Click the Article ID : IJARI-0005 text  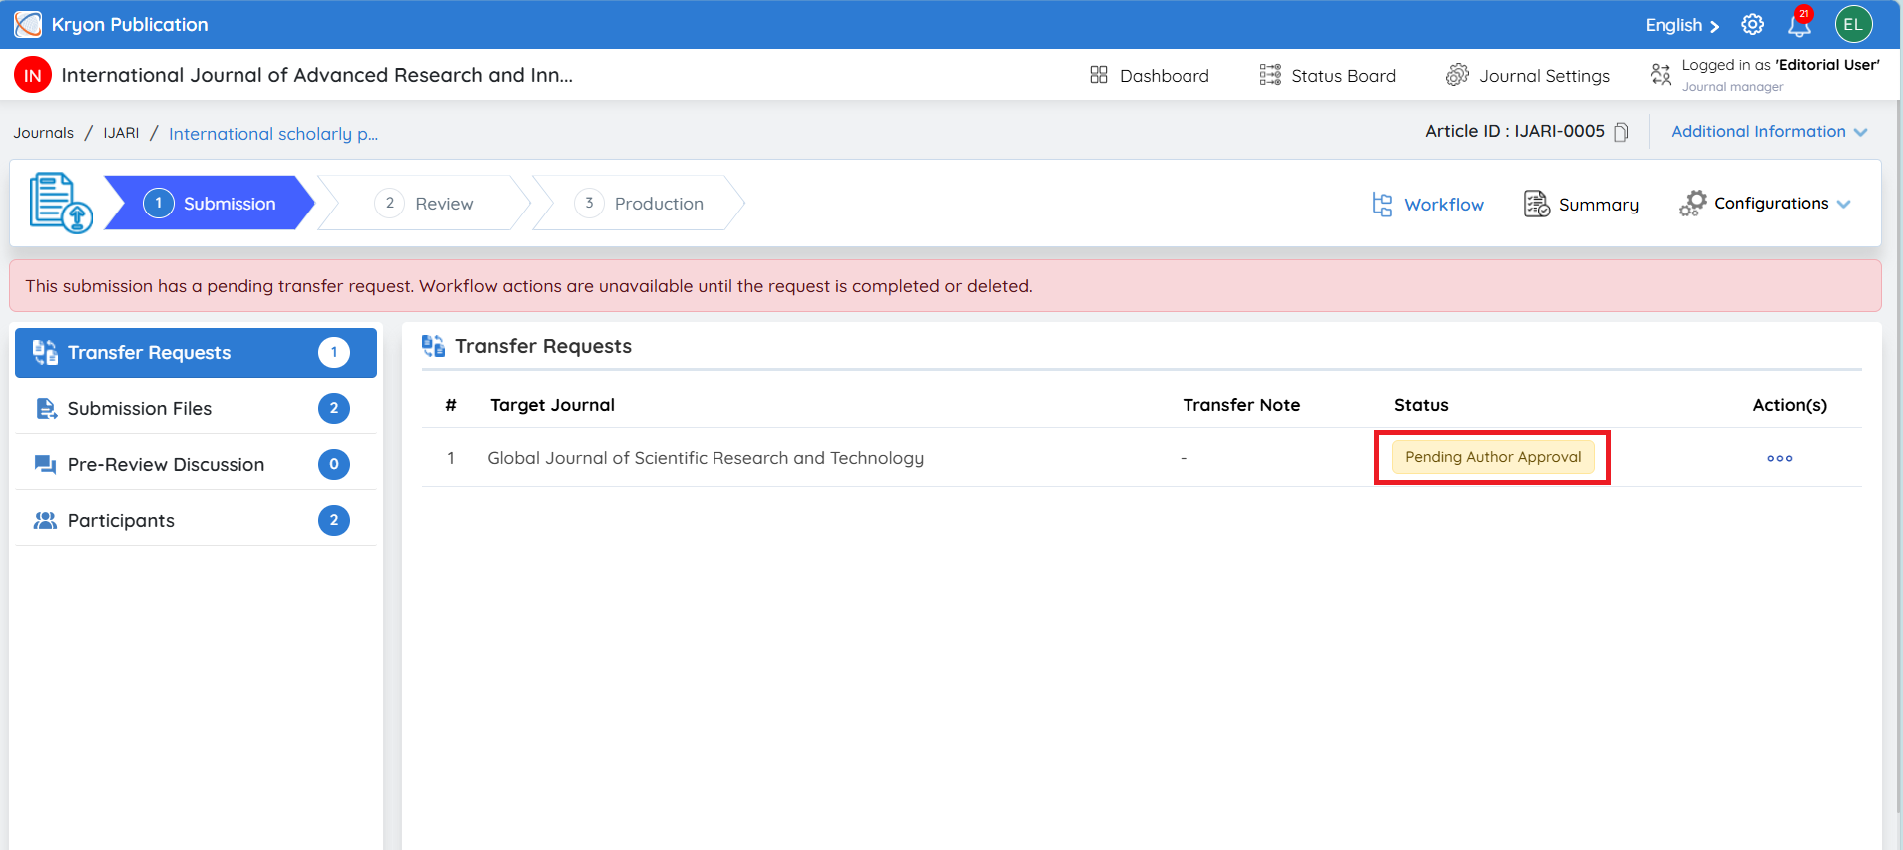coord(1514,131)
